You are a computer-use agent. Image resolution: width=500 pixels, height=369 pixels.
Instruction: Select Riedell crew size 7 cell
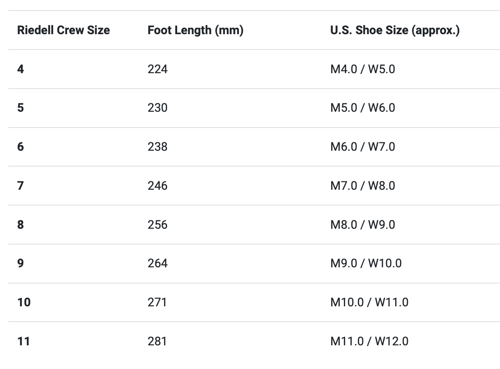pos(21,185)
